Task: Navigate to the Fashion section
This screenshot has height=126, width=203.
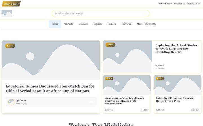Action: (112, 24)
